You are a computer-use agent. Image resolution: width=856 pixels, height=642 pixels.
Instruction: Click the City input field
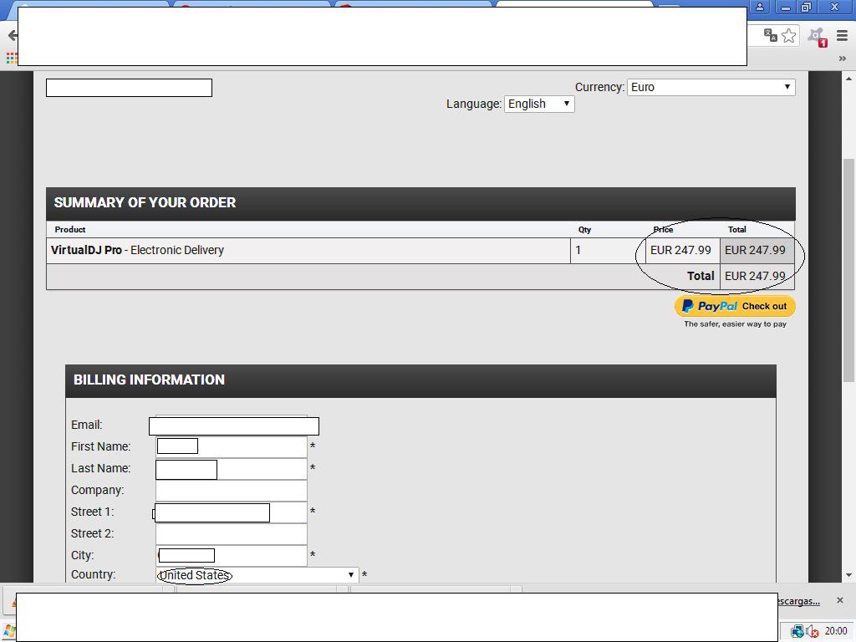pos(231,555)
